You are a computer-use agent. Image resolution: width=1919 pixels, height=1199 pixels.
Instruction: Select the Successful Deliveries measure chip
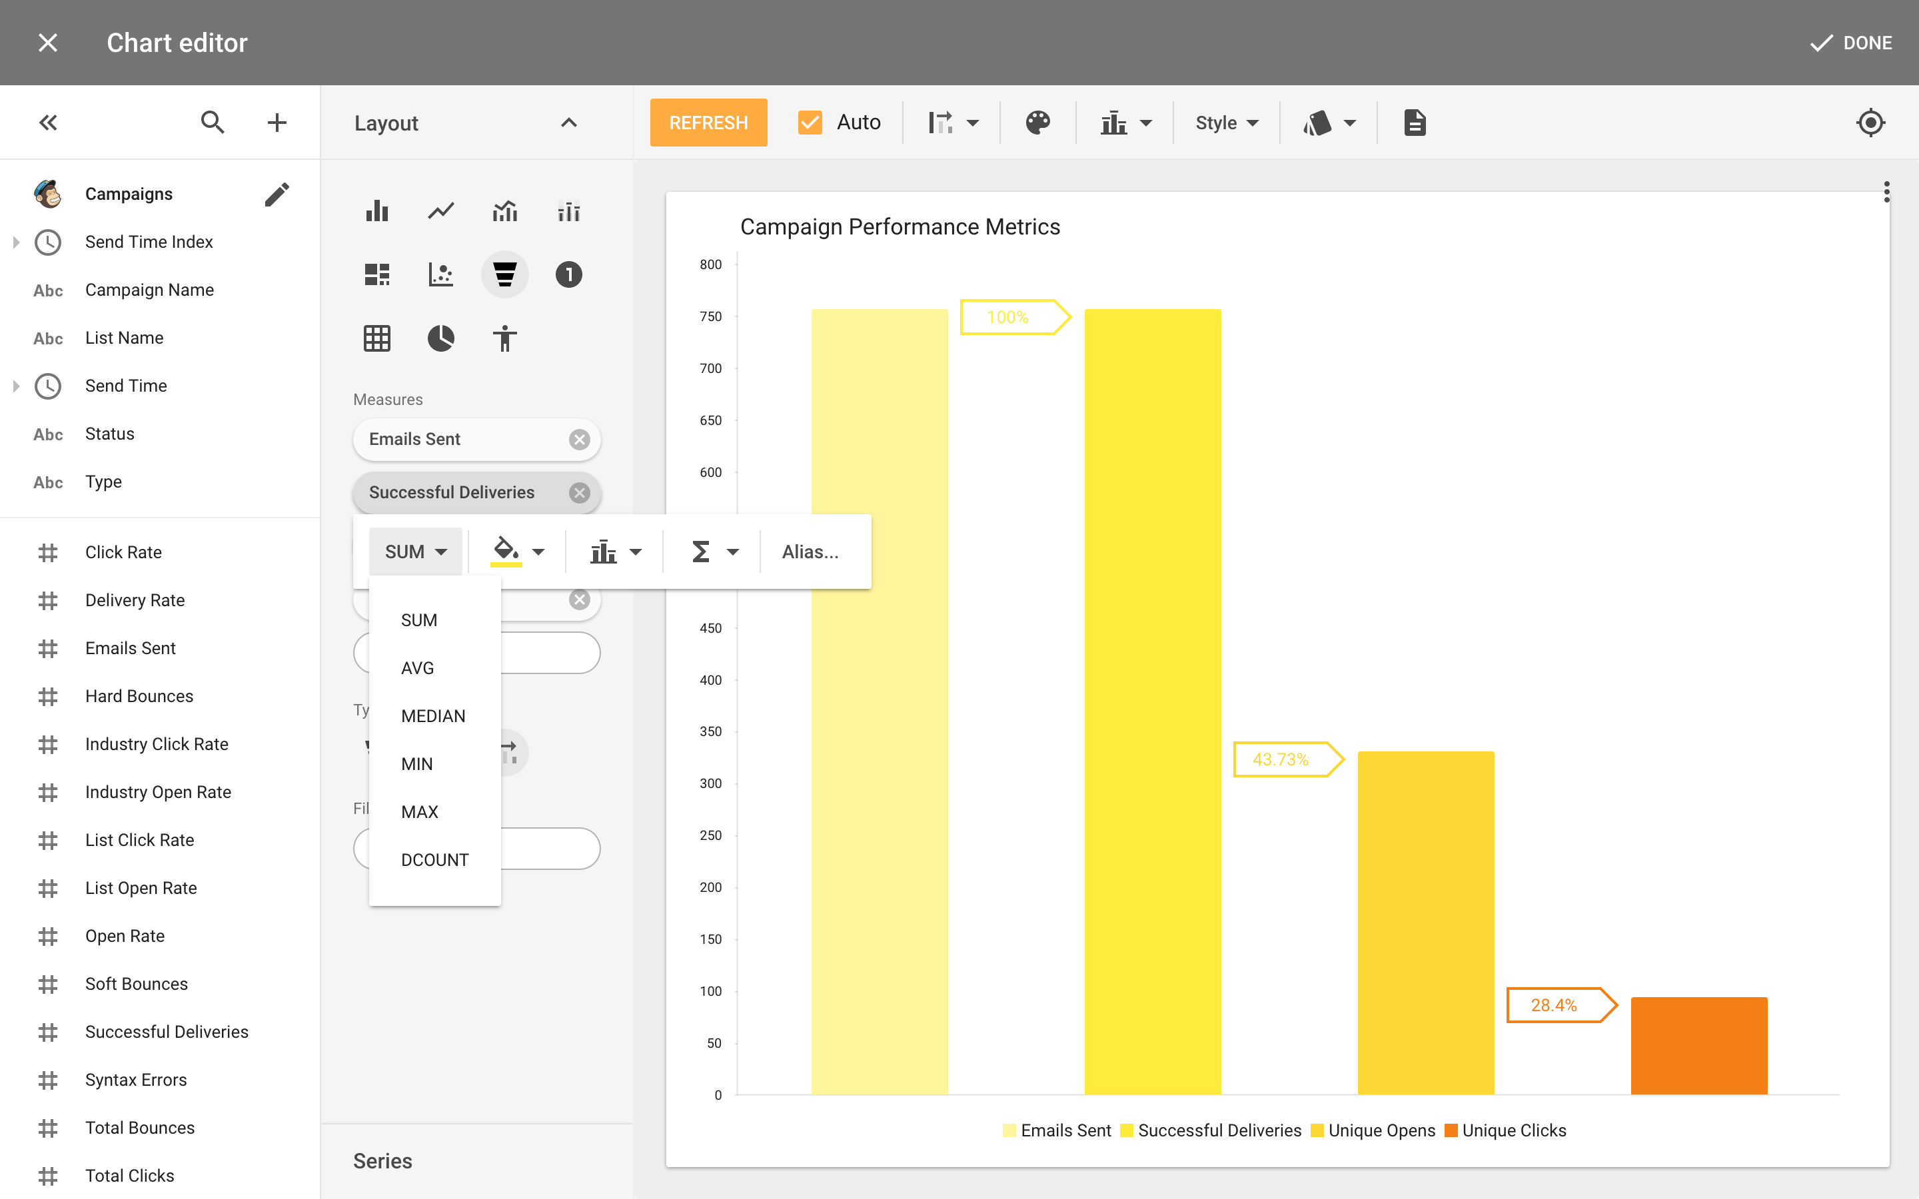pos(476,492)
